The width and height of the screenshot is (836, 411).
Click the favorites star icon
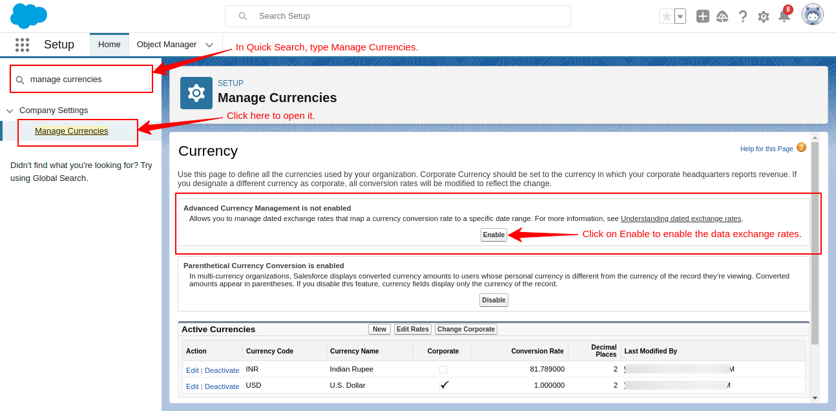click(667, 15)
